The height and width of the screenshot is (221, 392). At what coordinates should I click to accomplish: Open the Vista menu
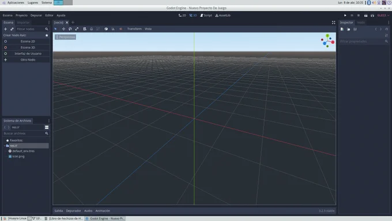tap(148, 29)
